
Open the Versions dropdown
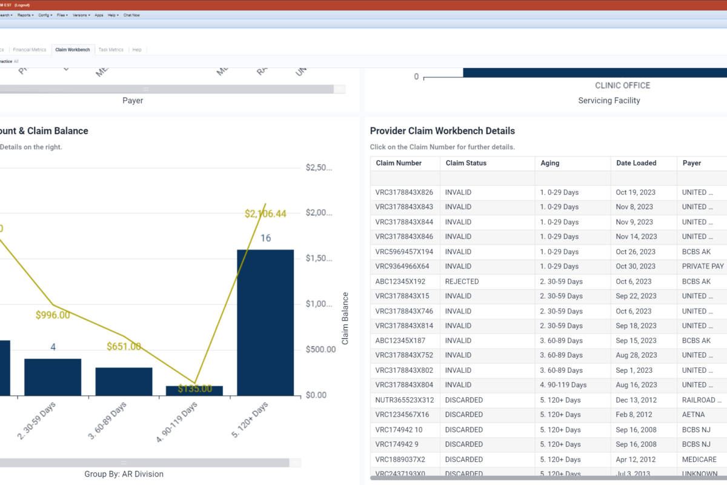81,15
